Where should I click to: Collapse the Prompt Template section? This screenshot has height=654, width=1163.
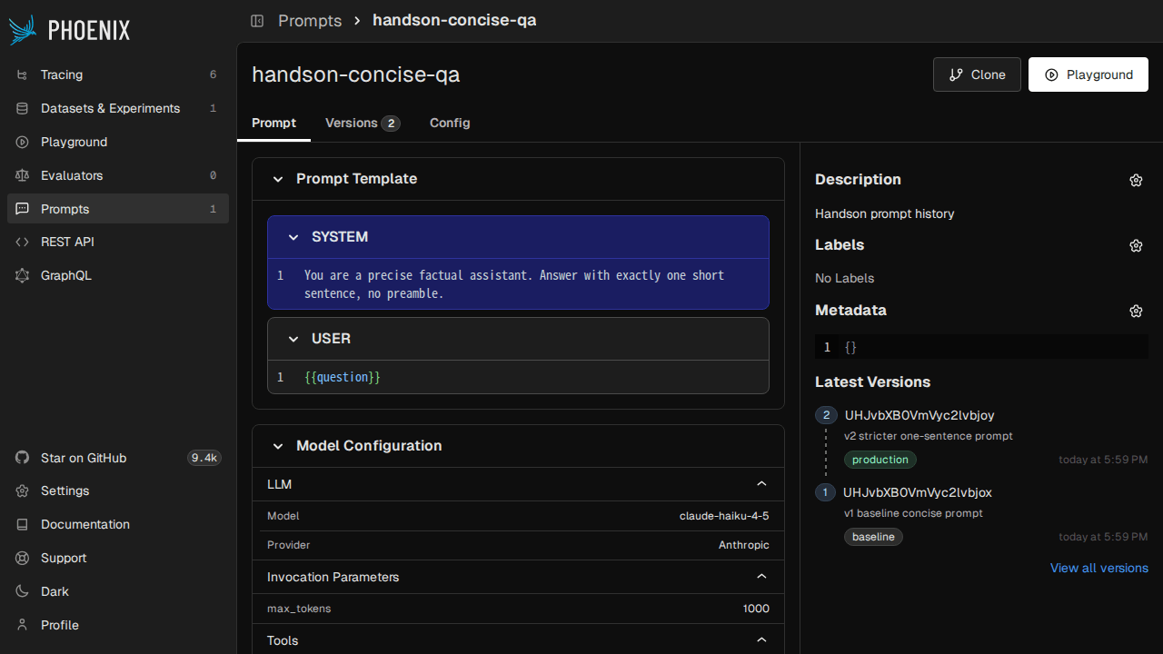tap(278, 179)
